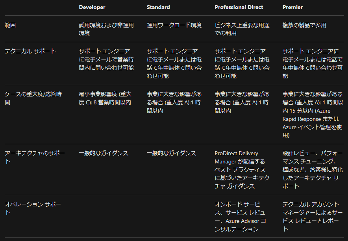Select the 範囲 row label
Screen dimensions: 348x241
[x=10, y=25]
